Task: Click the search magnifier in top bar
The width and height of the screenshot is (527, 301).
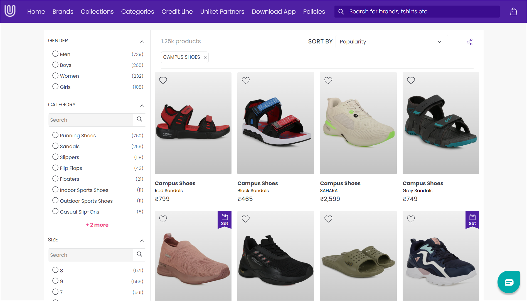Action: pyautogui.click(x=341, y=11)
